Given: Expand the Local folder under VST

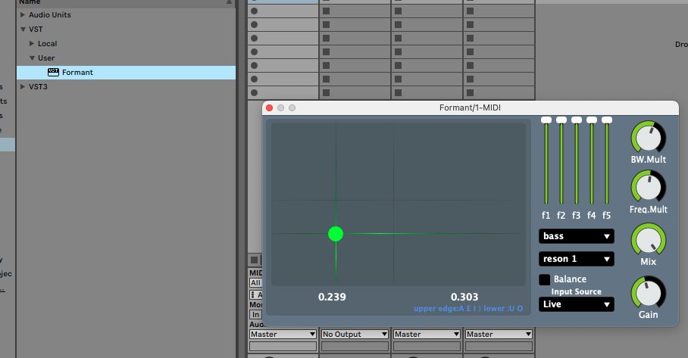Looking at the screenshot, I should click(32, 44).
